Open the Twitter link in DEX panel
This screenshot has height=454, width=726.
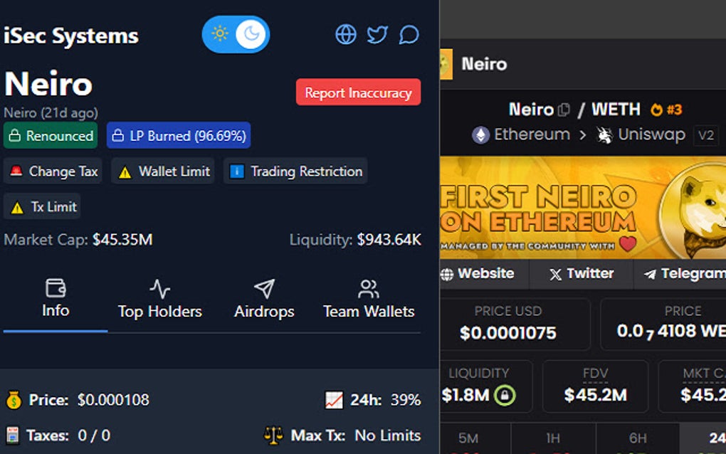[582, 273]
